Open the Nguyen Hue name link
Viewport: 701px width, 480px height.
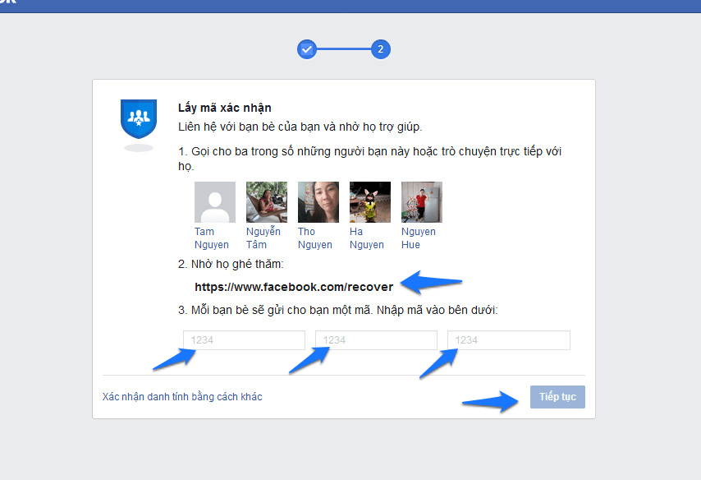[x=419, y=238]
